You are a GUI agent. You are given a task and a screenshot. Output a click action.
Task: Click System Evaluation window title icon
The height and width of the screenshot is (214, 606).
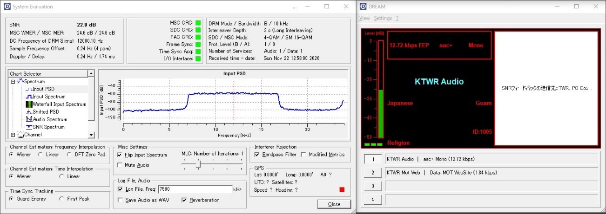[x=7, y=6]
